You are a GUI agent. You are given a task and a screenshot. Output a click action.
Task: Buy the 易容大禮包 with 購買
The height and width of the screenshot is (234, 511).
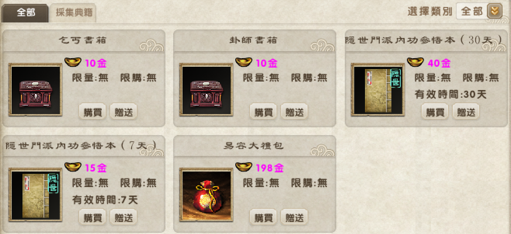(264, 217)
